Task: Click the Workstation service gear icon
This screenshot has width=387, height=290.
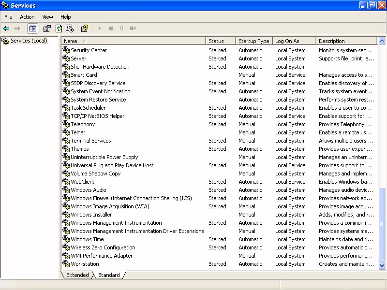Action: click(x=66, y=263)
